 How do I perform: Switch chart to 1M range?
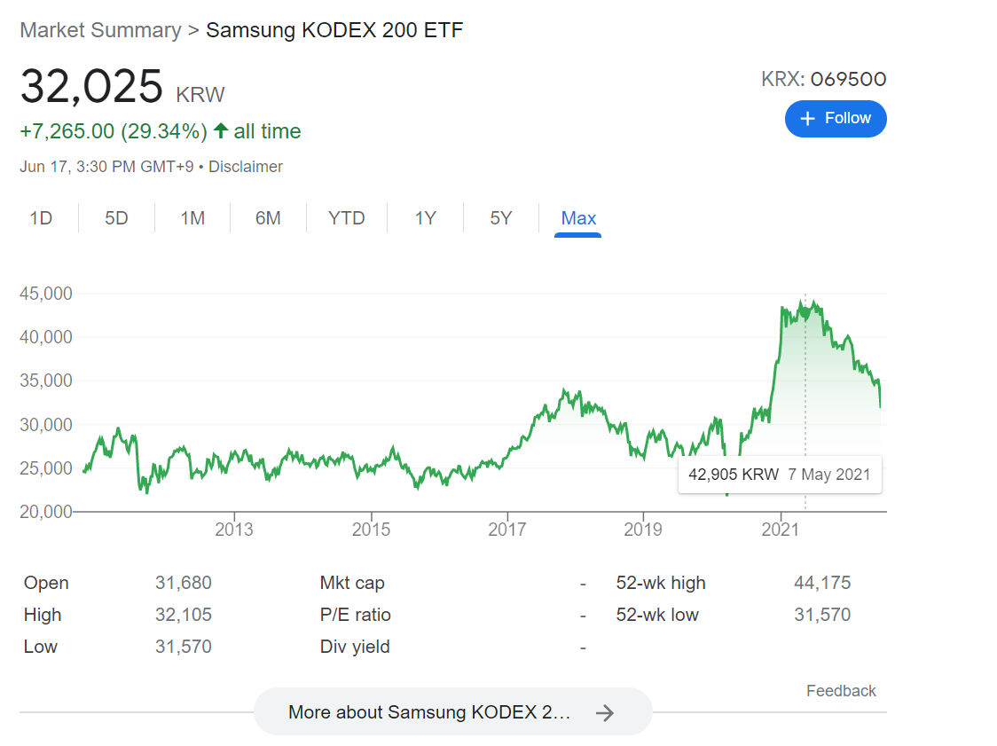[192, 218]
